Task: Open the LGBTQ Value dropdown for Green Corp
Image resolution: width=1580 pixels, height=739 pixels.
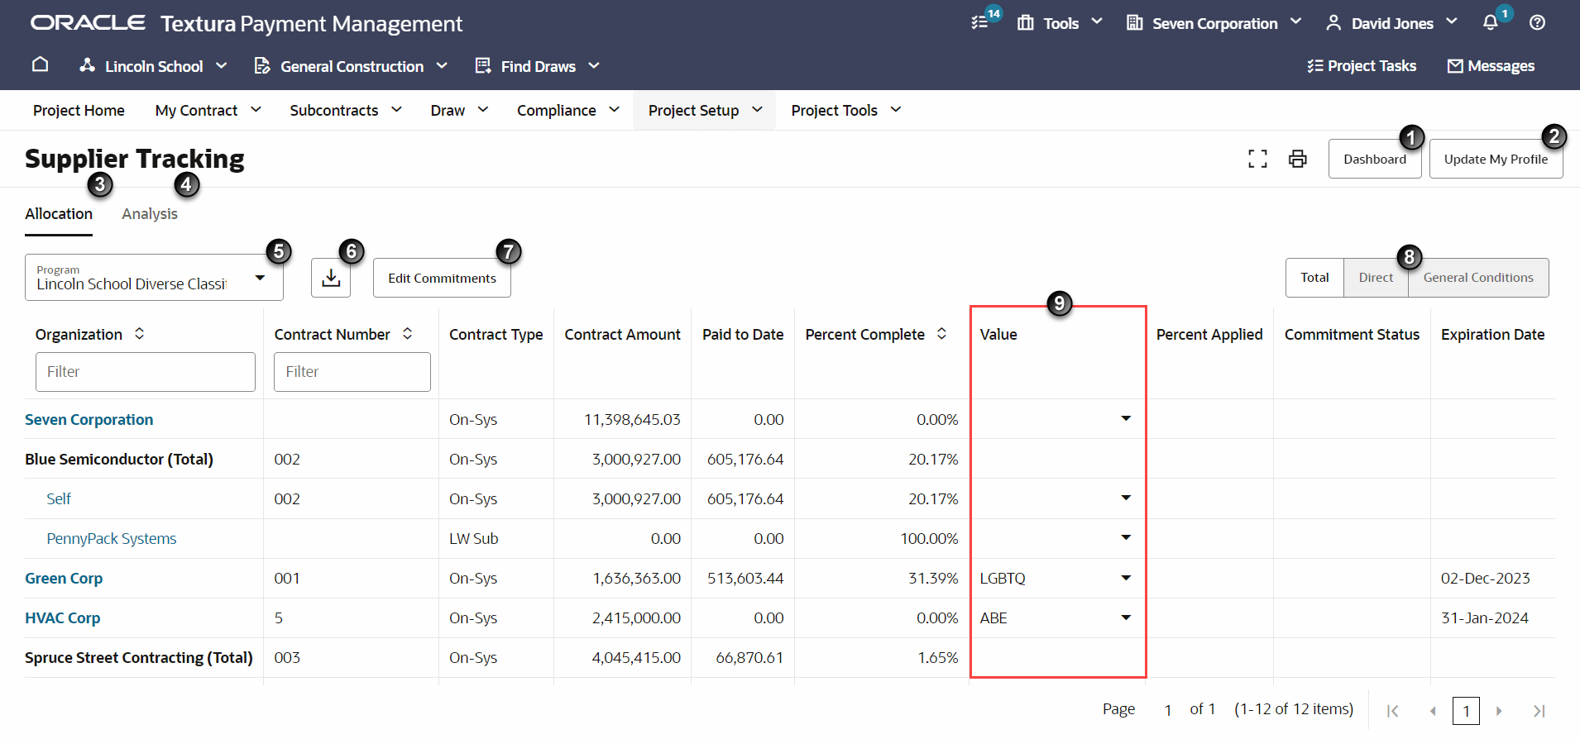Action: (1126, 578)
